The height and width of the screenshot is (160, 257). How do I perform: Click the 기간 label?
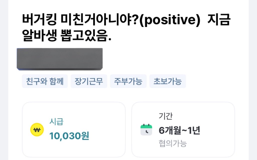pos(166,116)
